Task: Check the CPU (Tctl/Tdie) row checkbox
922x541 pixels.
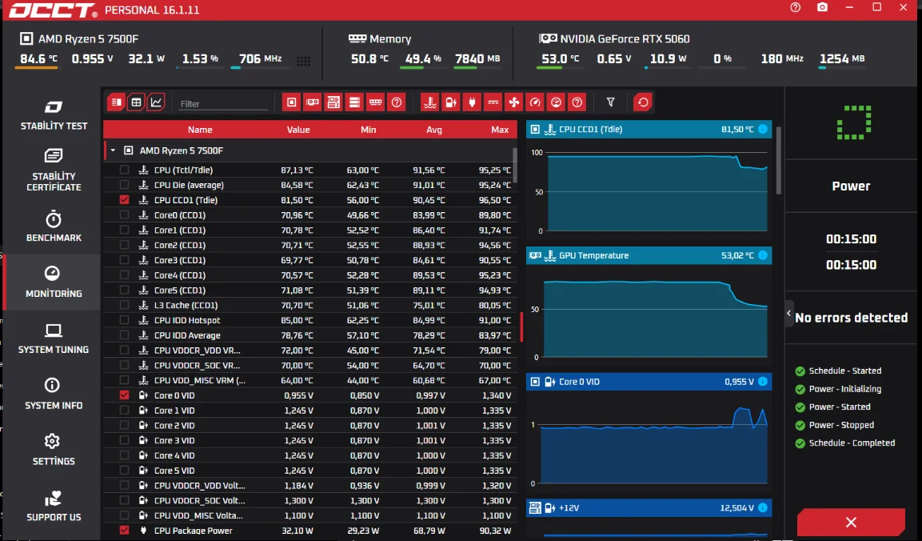Action: coord(124,170)
